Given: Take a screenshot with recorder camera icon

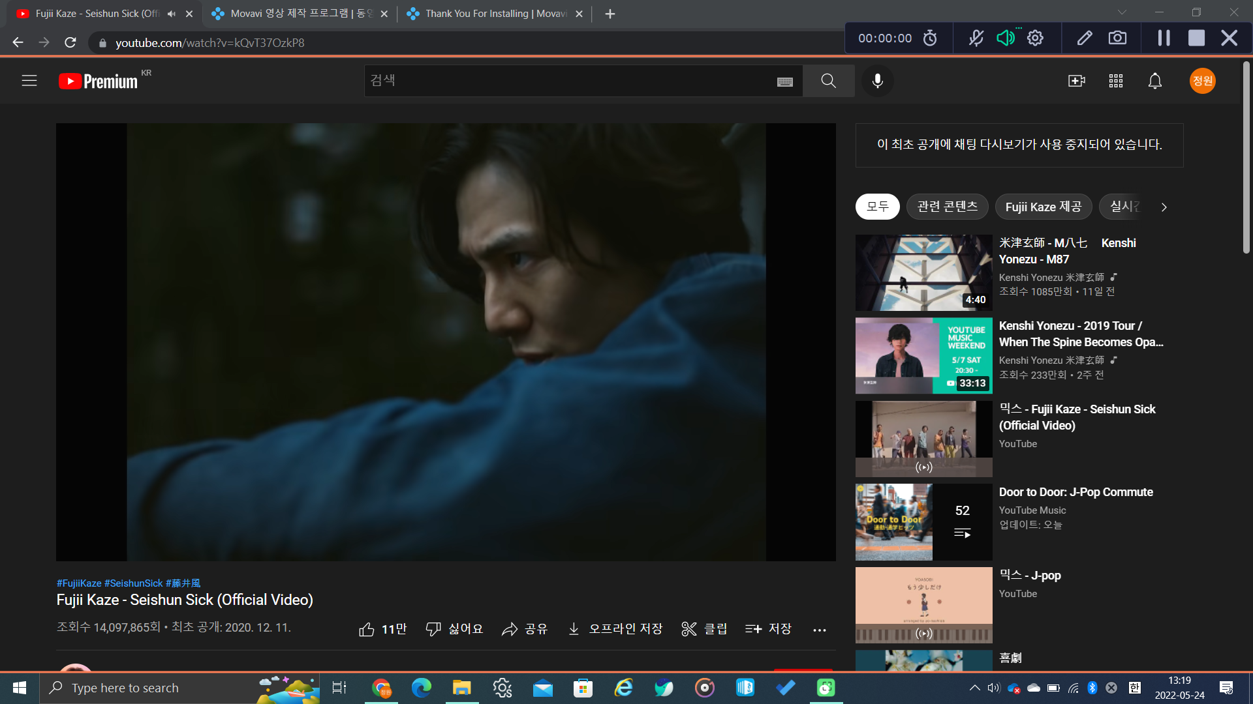Looking at the screenshot, I should tap(1117, 38).
